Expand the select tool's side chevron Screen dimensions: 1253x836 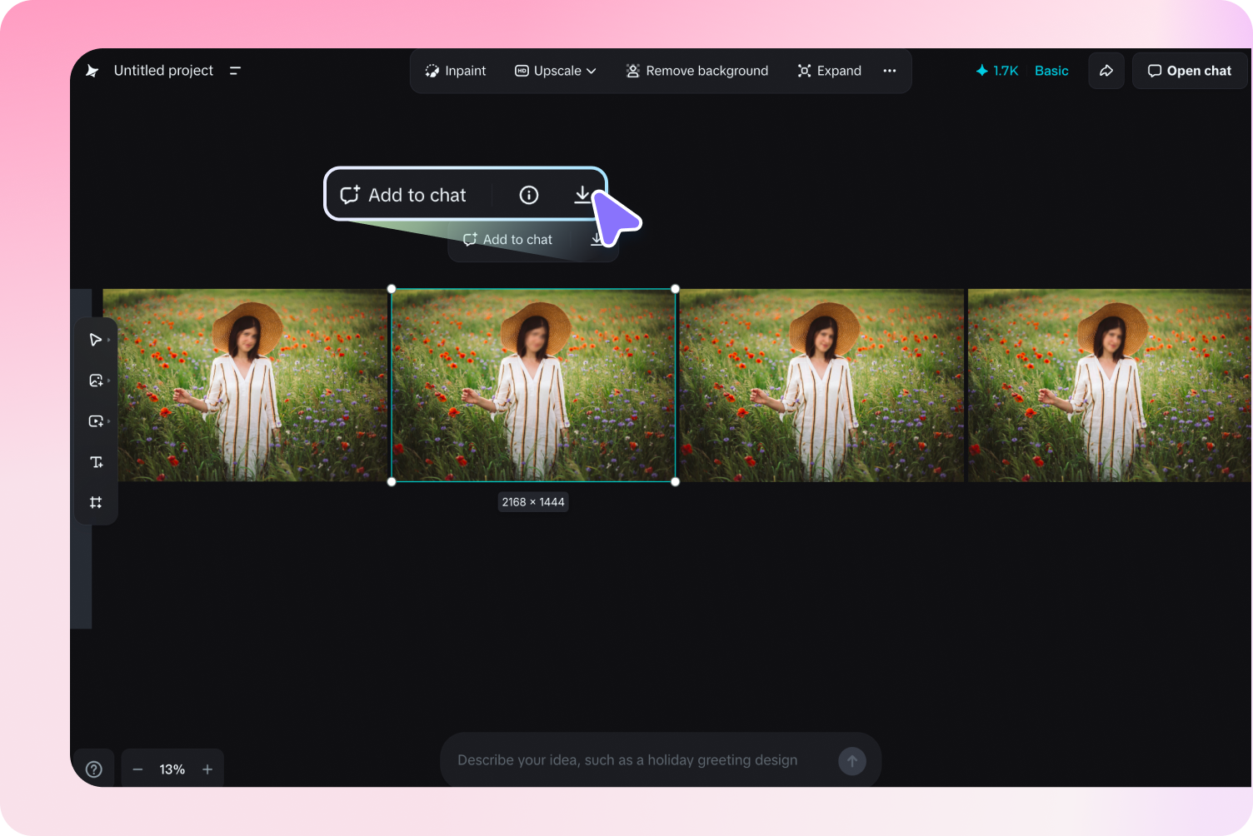tap(107, 339)
